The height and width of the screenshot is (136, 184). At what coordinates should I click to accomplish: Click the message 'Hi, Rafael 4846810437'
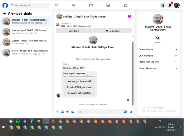(x=74, y=68)
